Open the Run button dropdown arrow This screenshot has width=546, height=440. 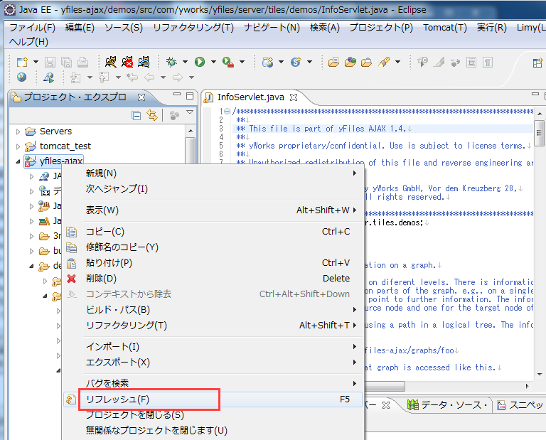[x=213, y=62]
